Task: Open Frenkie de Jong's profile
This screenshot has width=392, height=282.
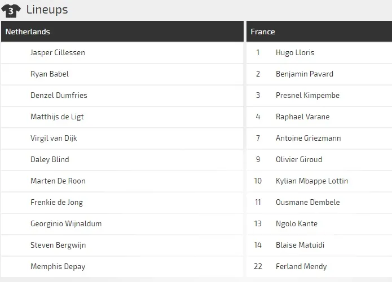Action: click(56, 203)
